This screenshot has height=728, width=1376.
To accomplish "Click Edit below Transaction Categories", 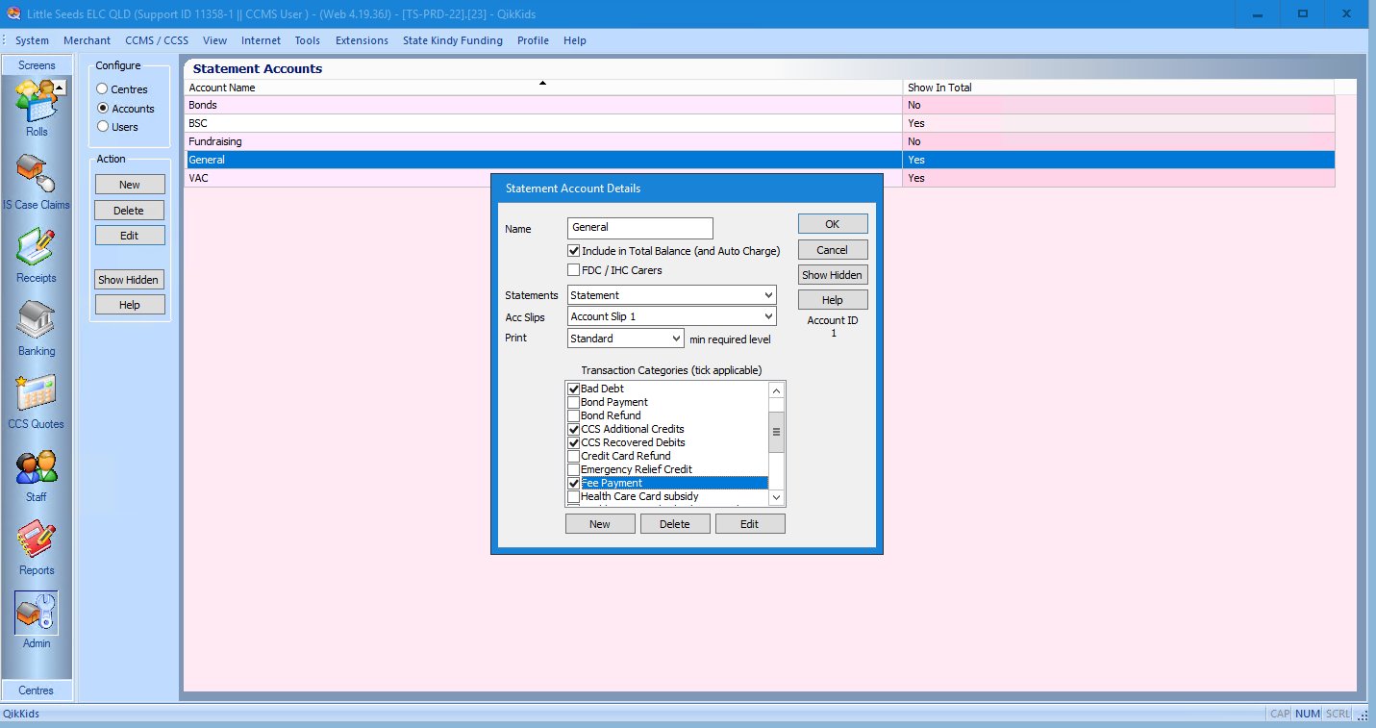I will click(x=750, y=524).
